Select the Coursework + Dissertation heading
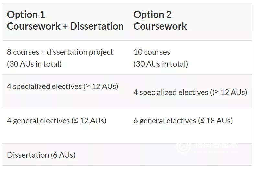 point(65,26)
